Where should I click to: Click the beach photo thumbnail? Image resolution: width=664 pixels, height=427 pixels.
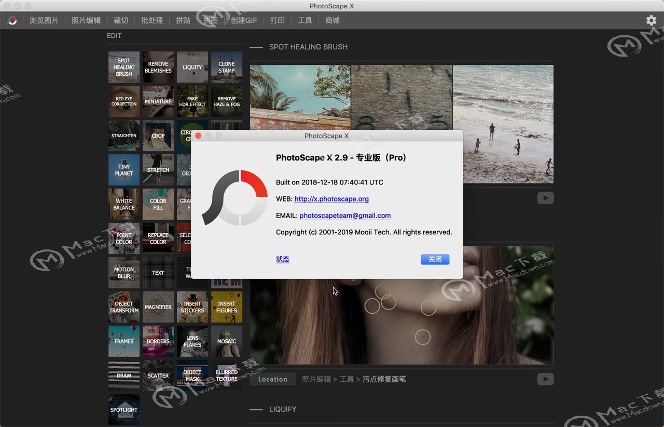click(x=503, y=124)
